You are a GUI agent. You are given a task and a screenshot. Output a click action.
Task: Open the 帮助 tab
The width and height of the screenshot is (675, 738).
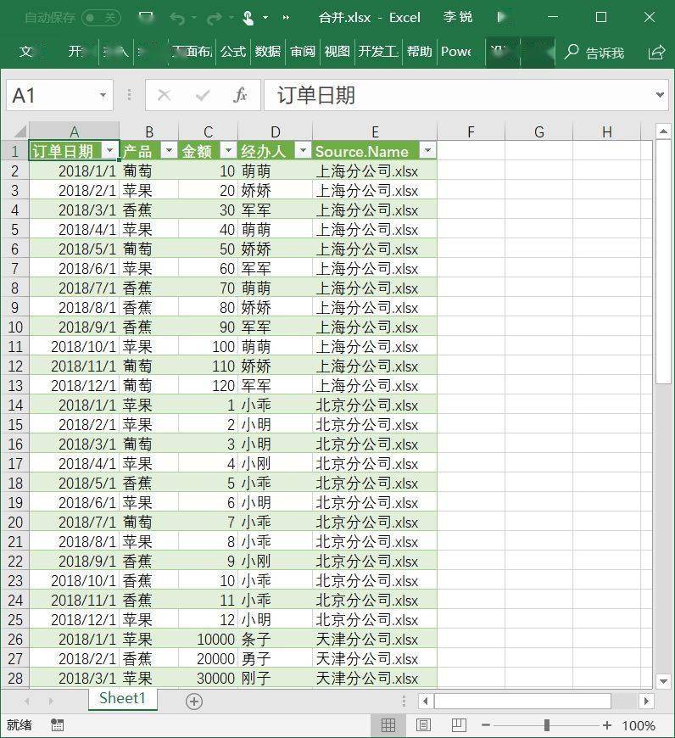point(419,51)
